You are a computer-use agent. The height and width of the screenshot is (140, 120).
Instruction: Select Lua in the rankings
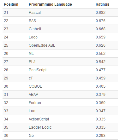32,111
